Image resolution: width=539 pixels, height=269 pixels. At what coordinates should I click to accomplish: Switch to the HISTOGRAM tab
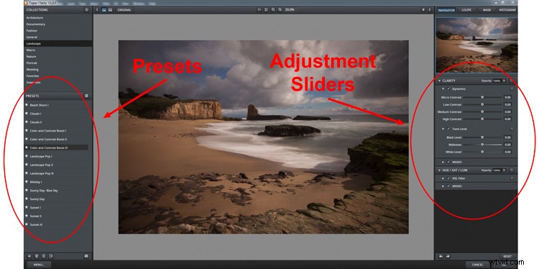[x=507, y=10]
